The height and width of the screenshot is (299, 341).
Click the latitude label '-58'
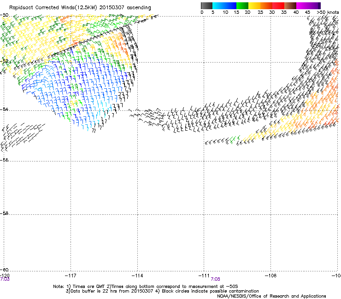point(4,213)
